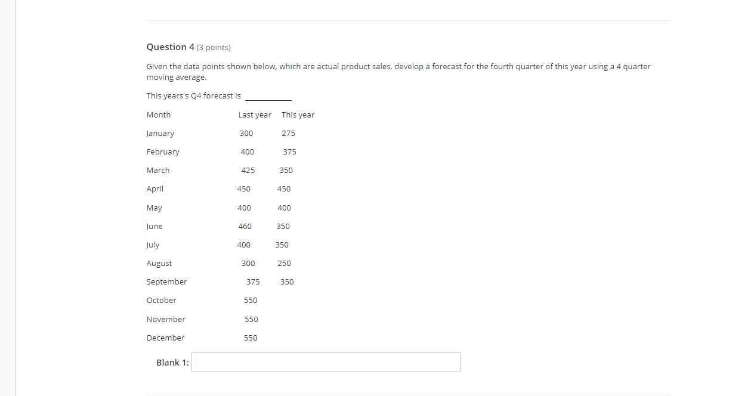Click the (3 points) label

pyautogui.click(x=214, y=47)
